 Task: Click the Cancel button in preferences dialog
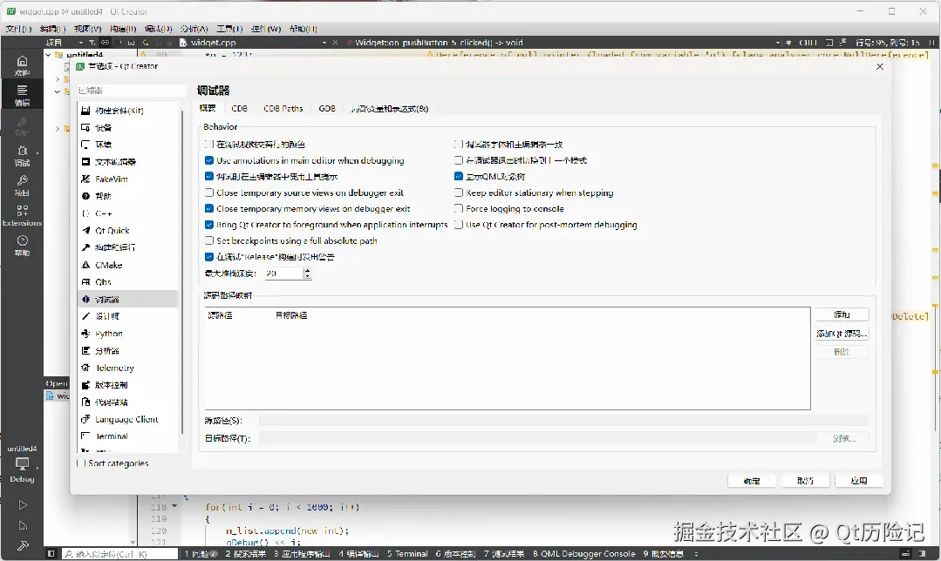(805, 481)
